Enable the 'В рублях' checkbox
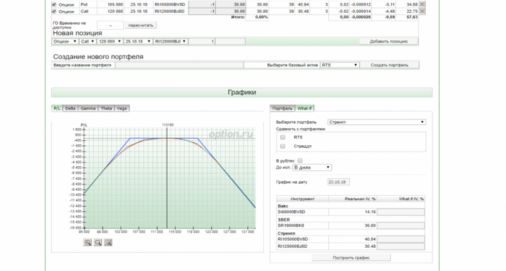Viewport: 506px width, 271px height. coord(300,160)
